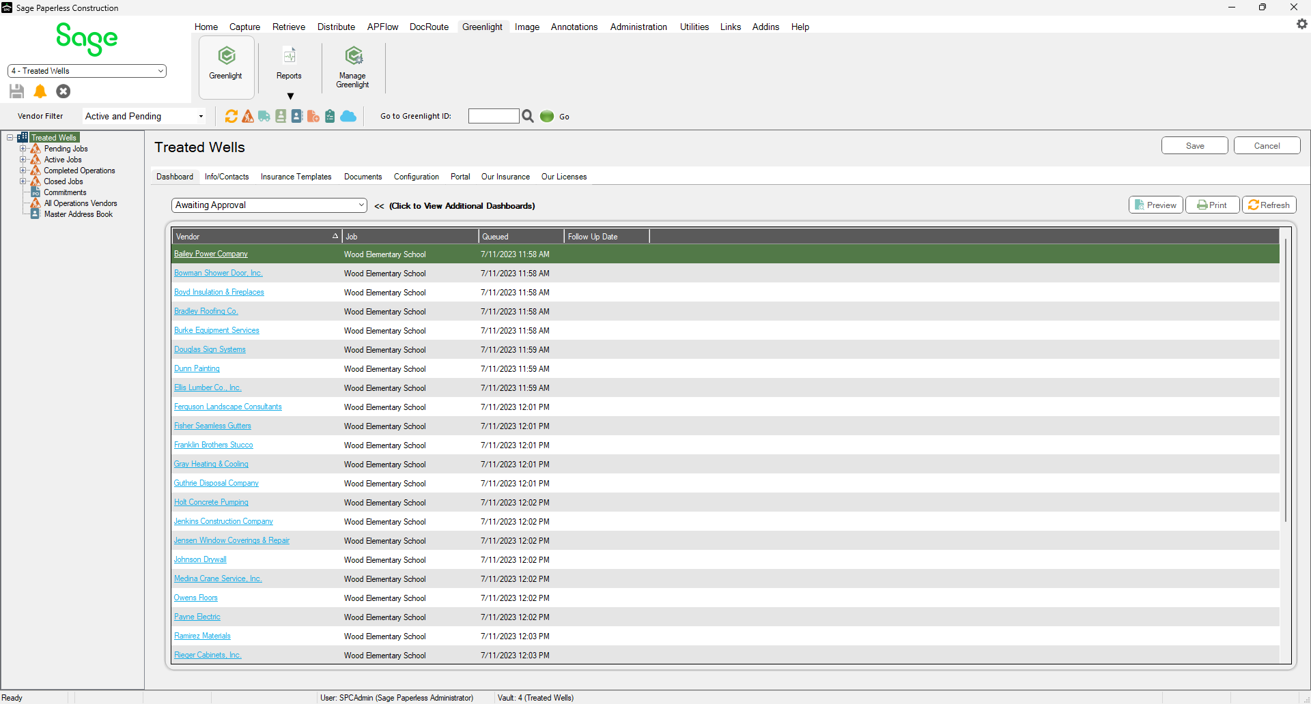The image size is (1311, 704).
Task: Open the Ferguson Landscape Consultants link
Action: tap(228, 407)
